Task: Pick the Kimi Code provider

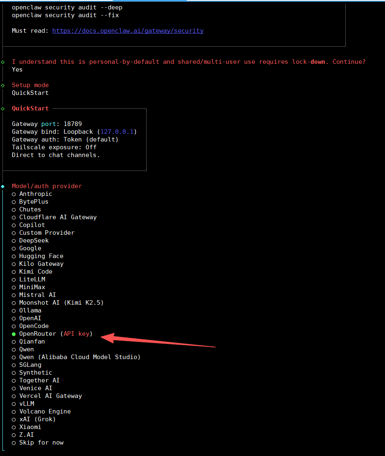Action: (32, 272)
